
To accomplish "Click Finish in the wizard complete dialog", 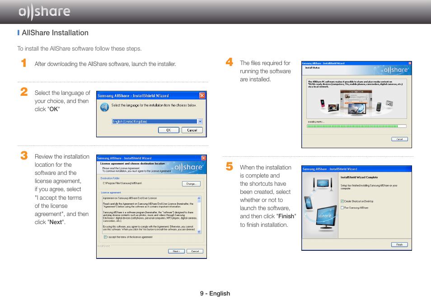I will [x=399, y=244].
